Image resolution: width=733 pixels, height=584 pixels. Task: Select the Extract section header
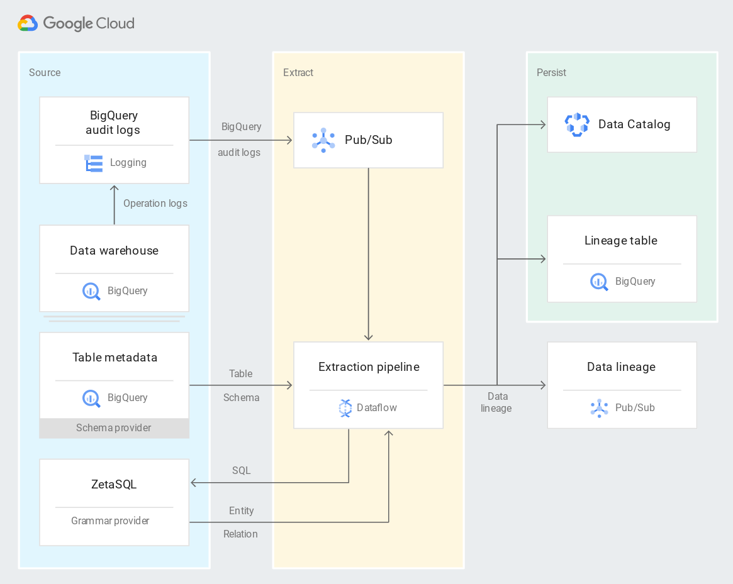298,72
